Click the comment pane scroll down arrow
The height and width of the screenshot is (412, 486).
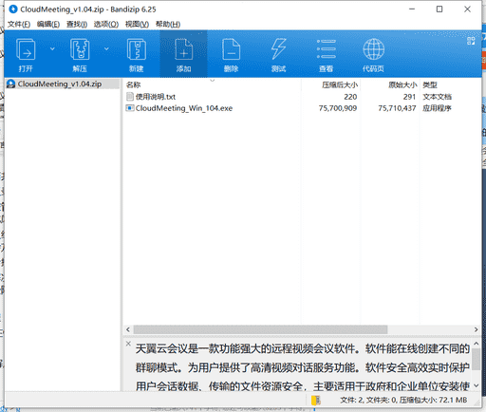(477, 385)
